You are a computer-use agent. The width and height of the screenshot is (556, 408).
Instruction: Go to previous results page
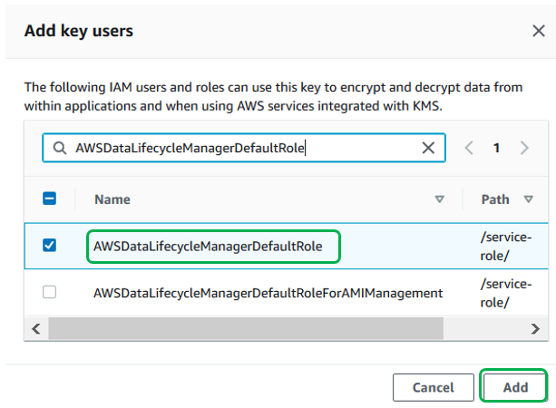tap(469, 148)
